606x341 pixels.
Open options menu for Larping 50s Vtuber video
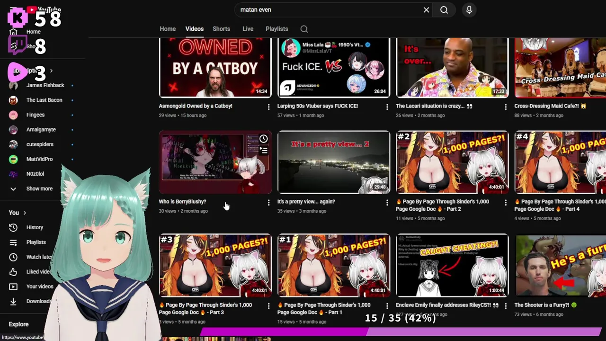point(387,107)
